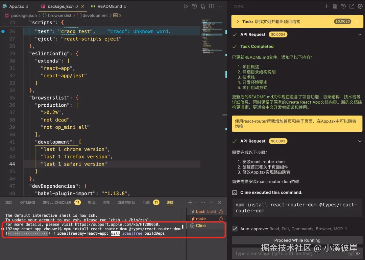Open terminal panel more actions ellipsis

203,202
